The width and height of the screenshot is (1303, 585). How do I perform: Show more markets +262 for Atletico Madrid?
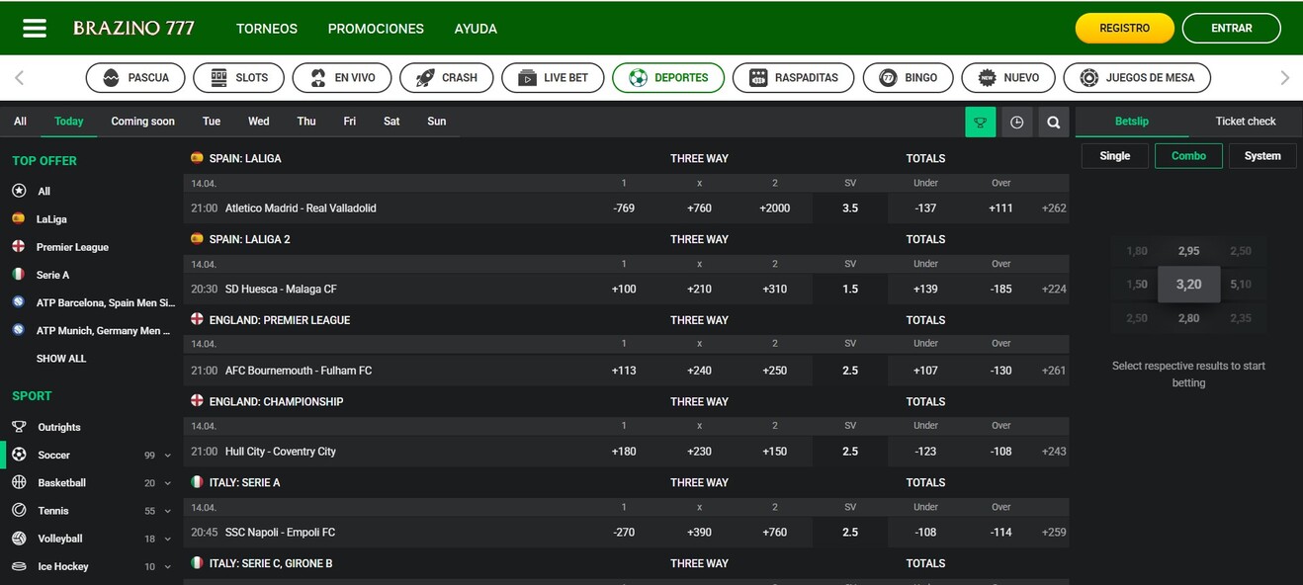(x=1054, y=209)
